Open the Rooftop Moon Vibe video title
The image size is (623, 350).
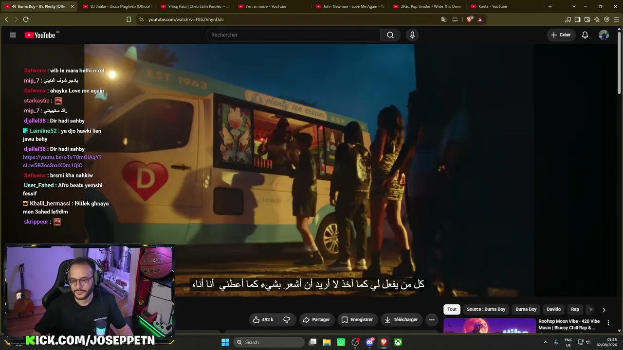pyautogui.click(x=569, y=324)
